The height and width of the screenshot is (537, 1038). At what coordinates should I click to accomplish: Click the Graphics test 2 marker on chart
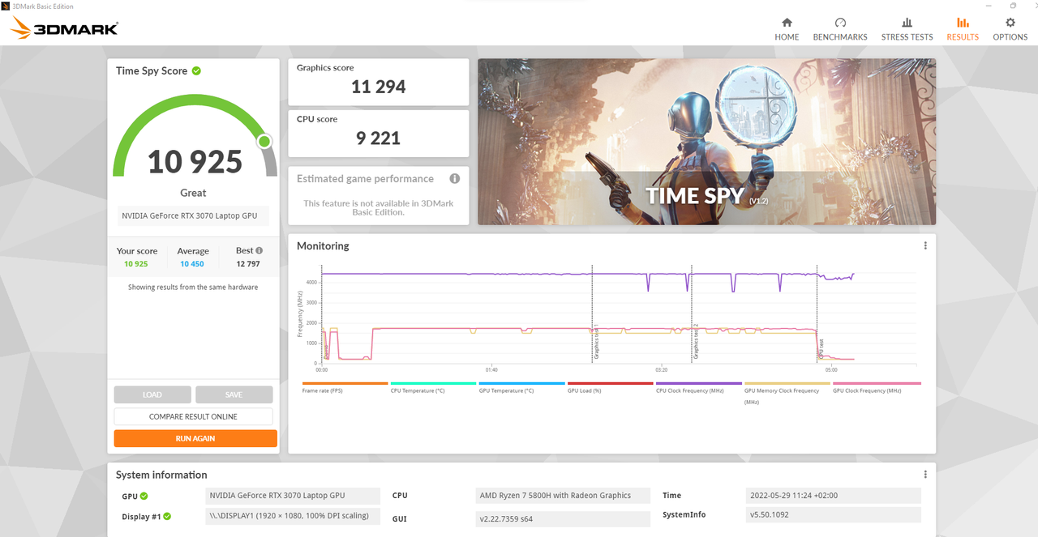coord(696,342)
